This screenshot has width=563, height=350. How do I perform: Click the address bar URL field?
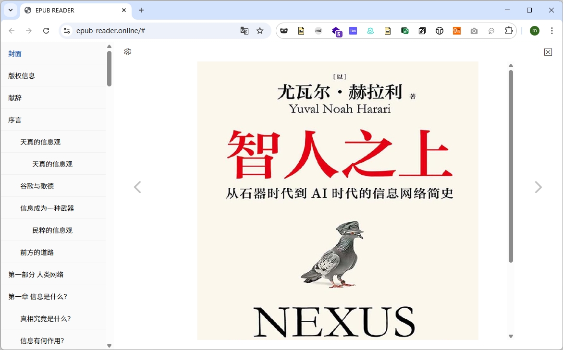pos(154,31)
